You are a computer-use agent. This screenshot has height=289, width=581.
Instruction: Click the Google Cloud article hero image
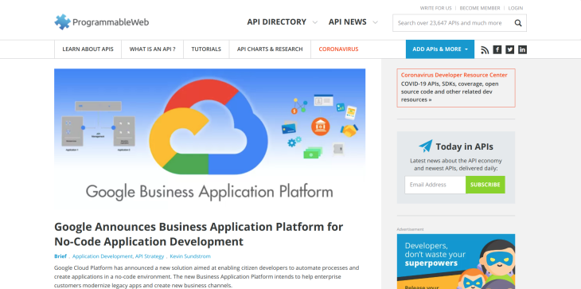point(210,139)
